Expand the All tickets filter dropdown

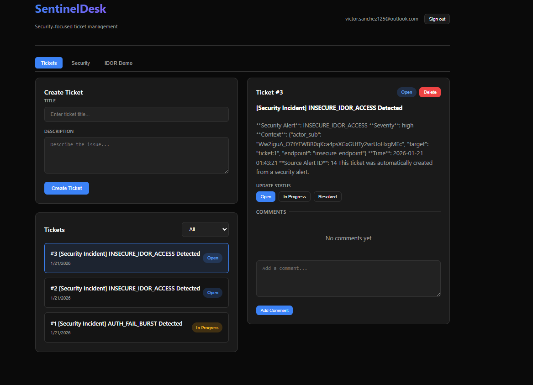pos(205,229)
